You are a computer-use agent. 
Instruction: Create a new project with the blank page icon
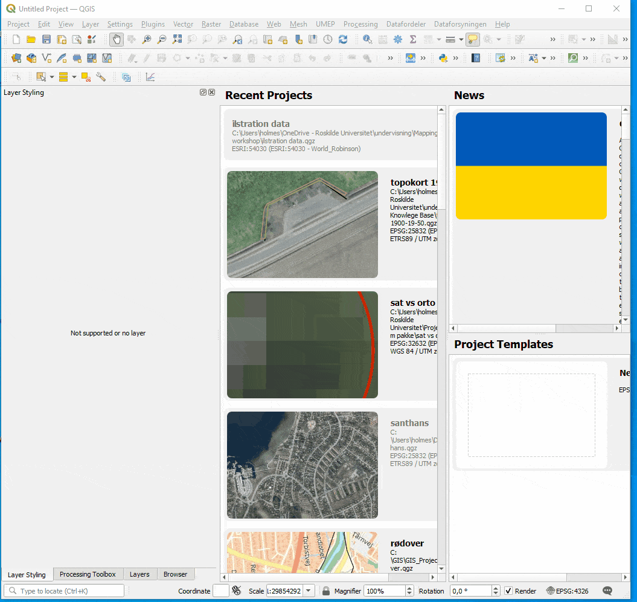click(x=16, y=39)
